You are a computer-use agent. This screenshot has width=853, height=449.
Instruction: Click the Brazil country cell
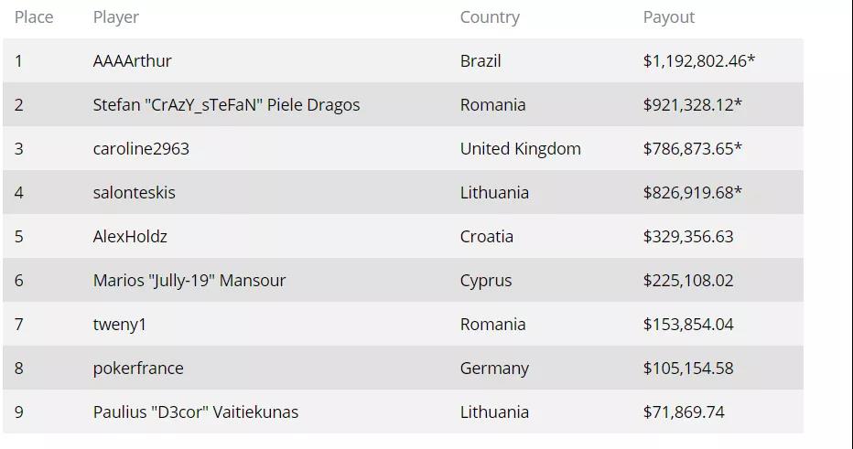point(480,61)
